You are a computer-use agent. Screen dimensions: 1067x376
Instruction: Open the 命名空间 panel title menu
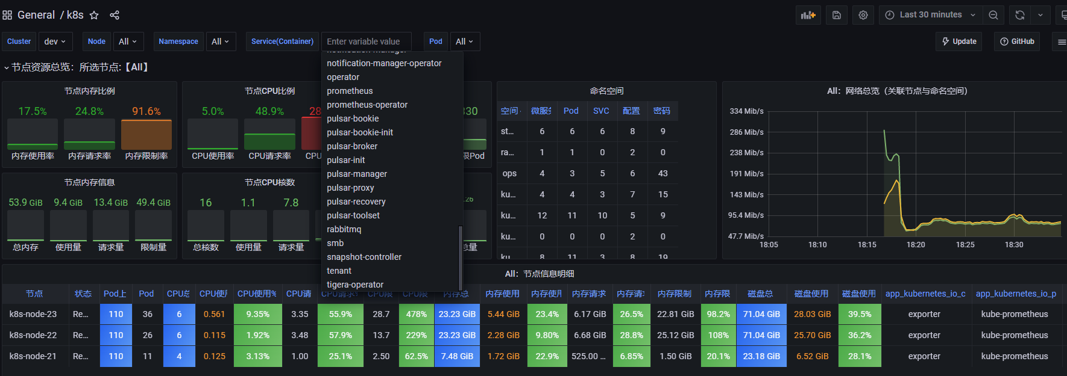(x=606, y=91)
